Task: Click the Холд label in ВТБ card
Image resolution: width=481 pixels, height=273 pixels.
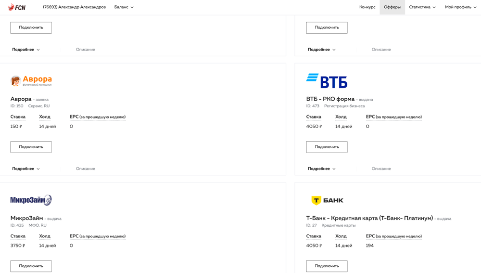Action: pos(341,117)
